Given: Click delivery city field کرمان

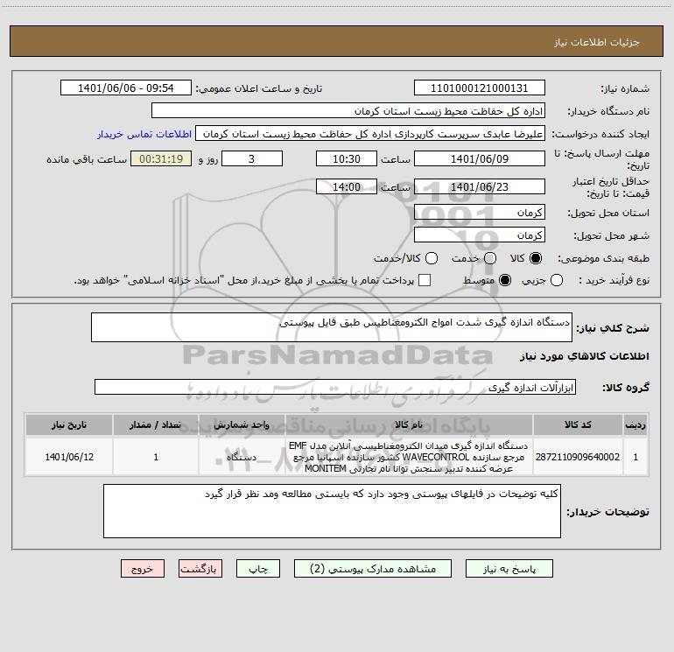Looking at the screenshot, I should click(480, 235).
